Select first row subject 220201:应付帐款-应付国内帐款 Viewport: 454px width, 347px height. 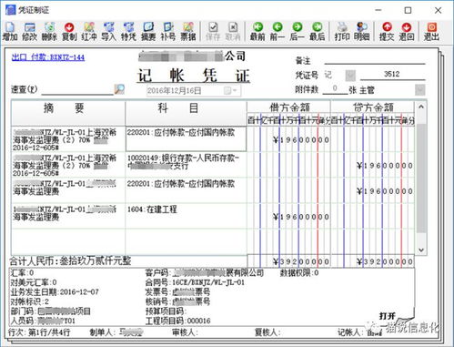pyautogui.click(x=186, y=139)
